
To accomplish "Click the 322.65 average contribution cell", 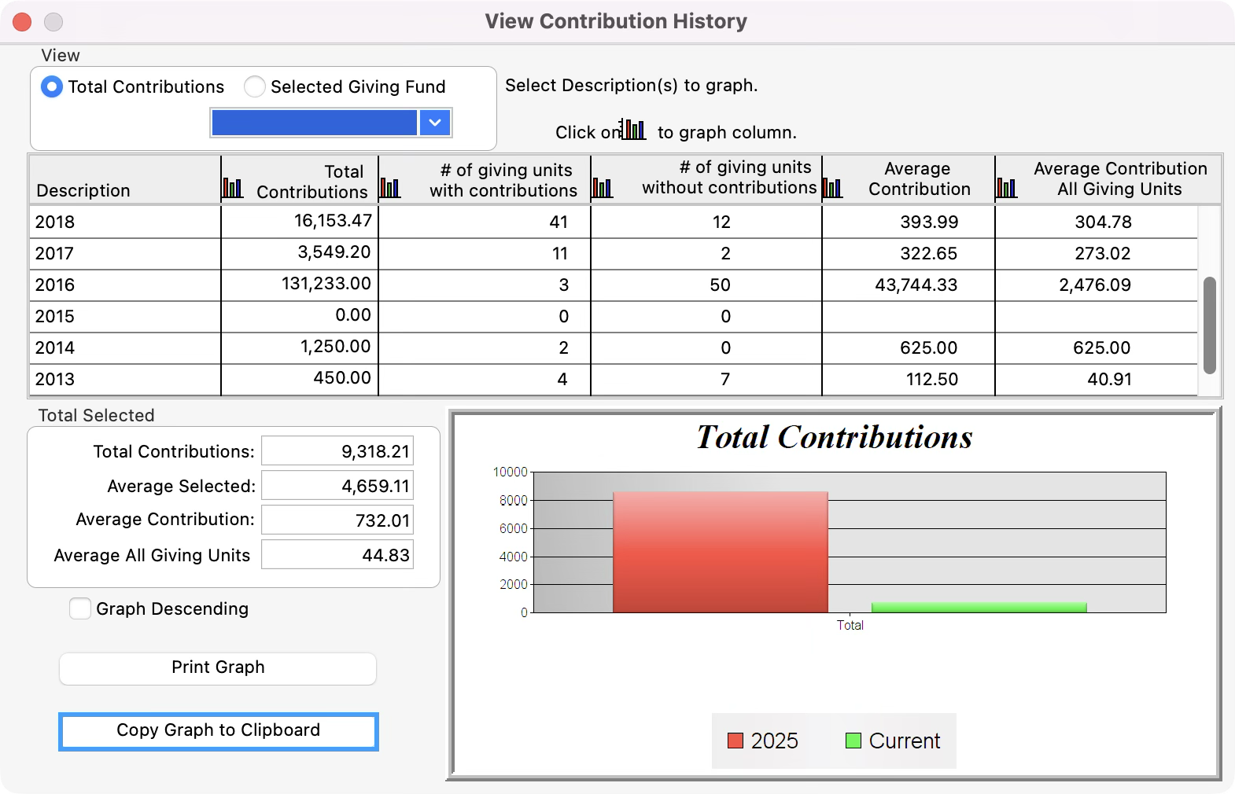I will pos(909,253).
